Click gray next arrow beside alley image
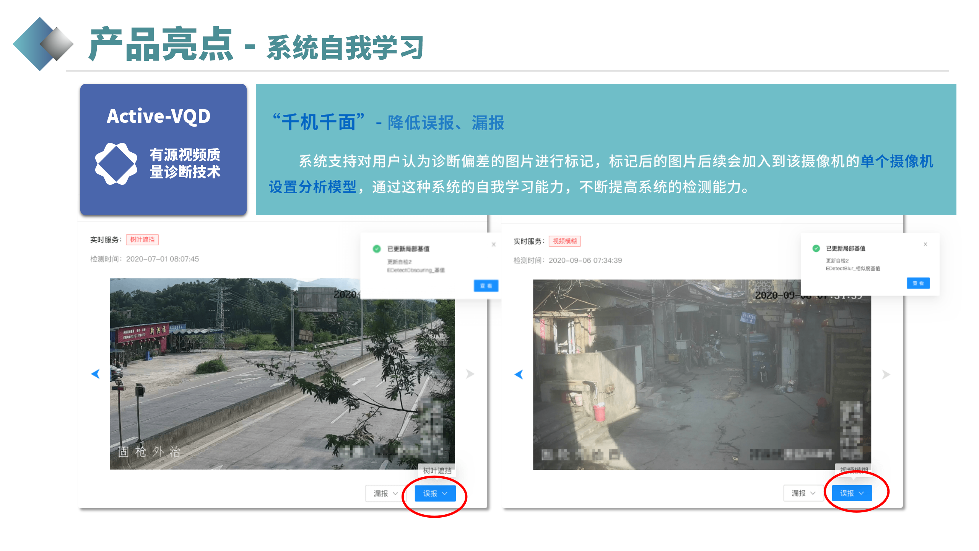 click(886, 374)
